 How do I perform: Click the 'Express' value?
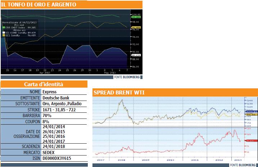point(49,92)
